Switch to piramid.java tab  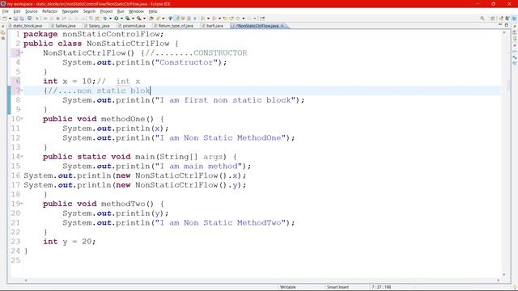click(x=133, y=26)
